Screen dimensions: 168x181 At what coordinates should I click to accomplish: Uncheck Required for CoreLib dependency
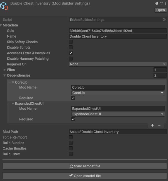click(73, 98)
